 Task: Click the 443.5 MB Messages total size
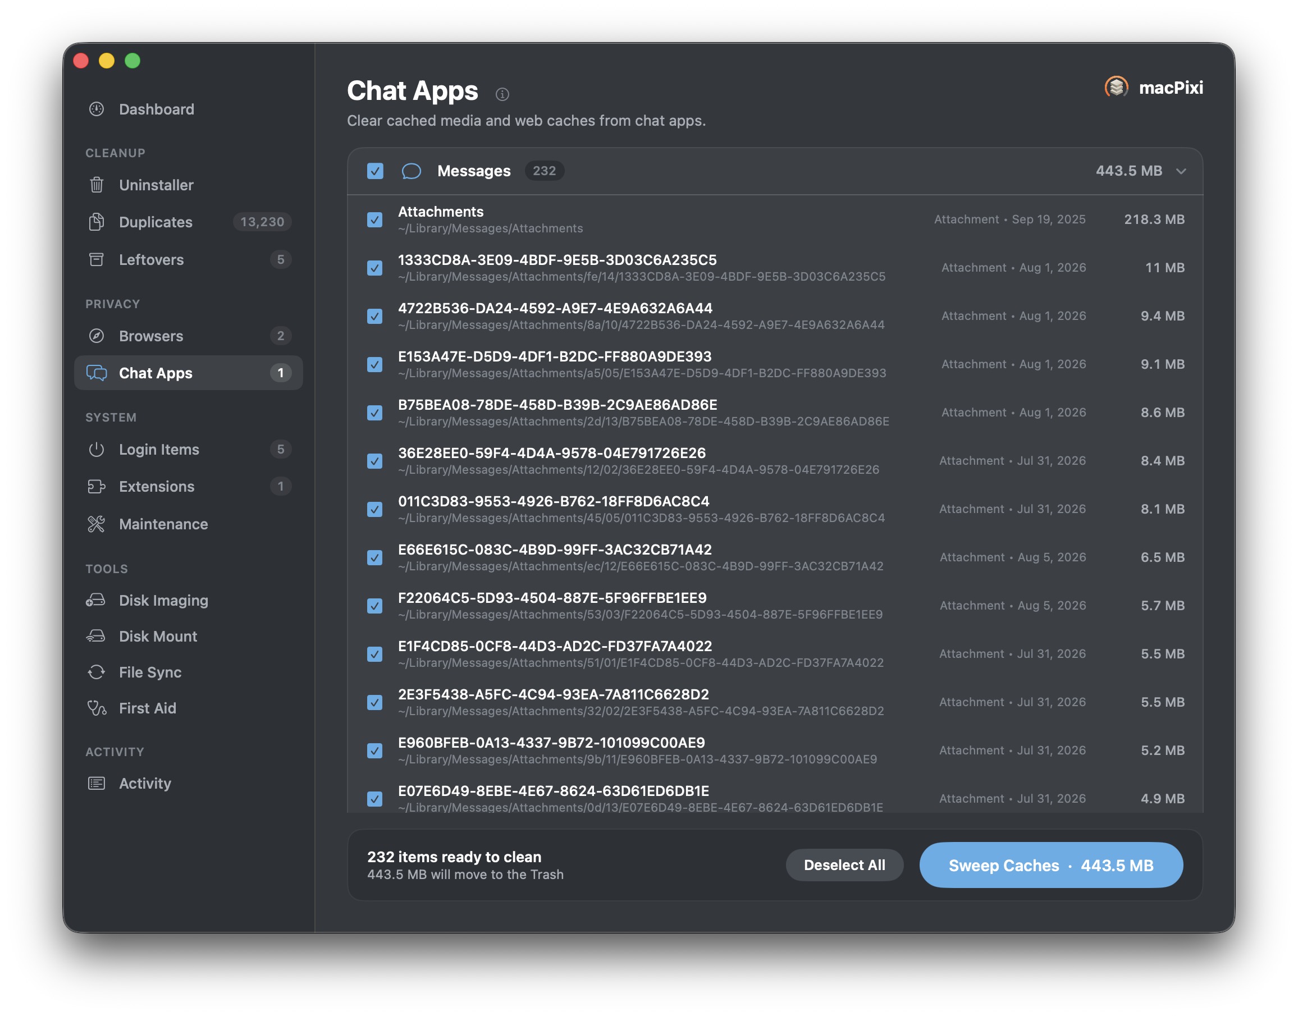coord(1128,171)
